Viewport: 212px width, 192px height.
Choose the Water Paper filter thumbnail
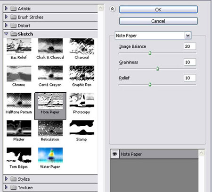pyautogui.click(x=50, y=155)
